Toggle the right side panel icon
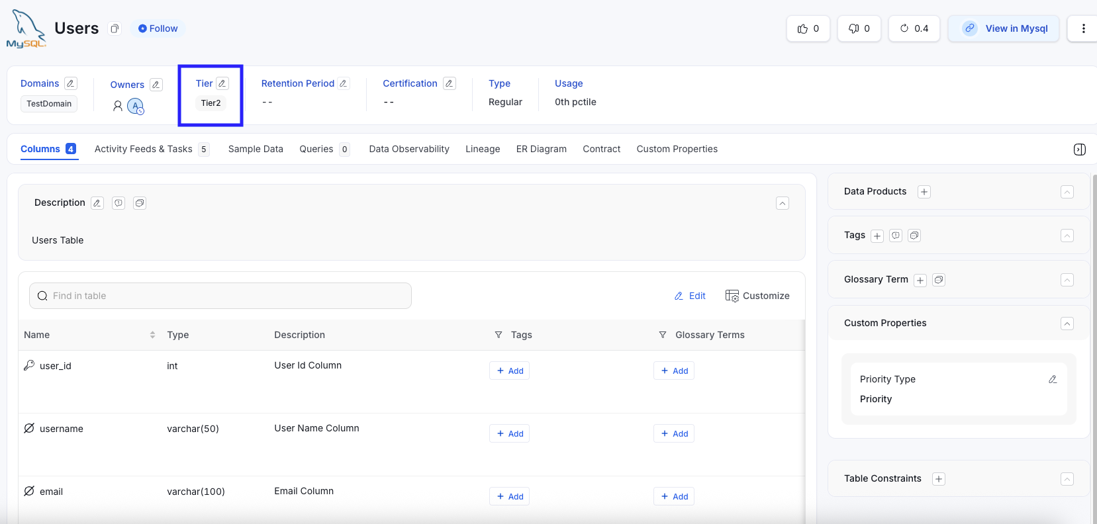 1080,150
